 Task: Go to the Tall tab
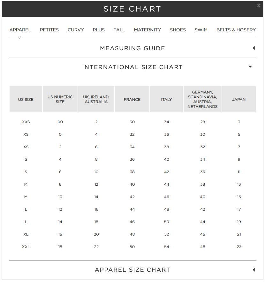pos(119,30)
